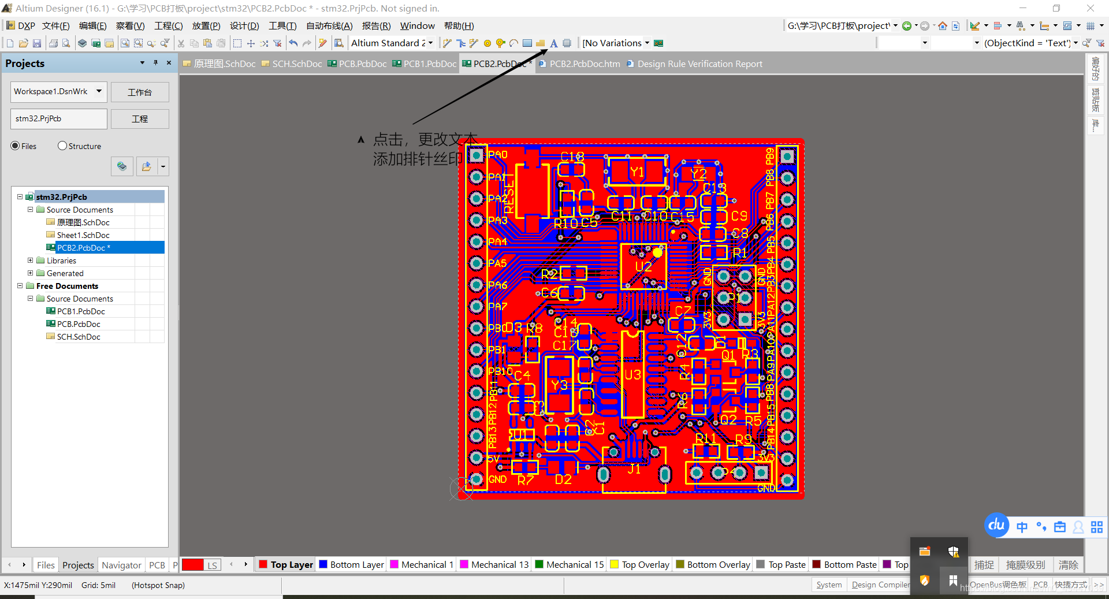Viewport: 1109px width, 599px height.
Task: Click the 捕捉 snap button
Action: click(984, 565)
